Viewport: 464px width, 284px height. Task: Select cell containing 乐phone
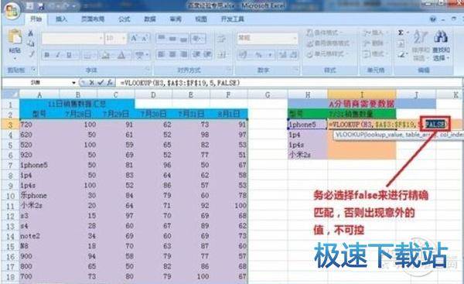tap(39, 196)
